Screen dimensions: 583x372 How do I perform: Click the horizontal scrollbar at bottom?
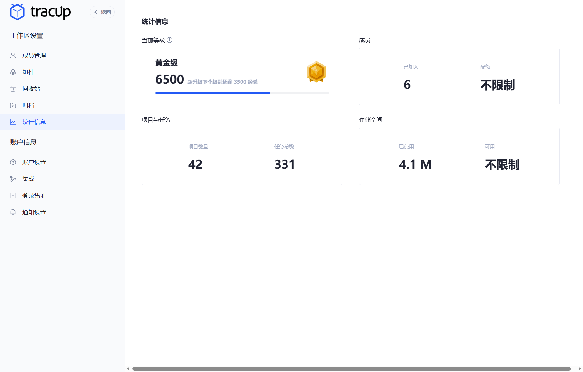pyautogui.click(x=351, y=369)
